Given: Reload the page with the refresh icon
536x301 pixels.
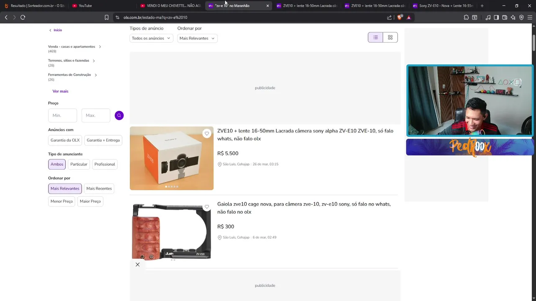Looking at the screenshot, I should pyautogui.click(x=23, y=17).
